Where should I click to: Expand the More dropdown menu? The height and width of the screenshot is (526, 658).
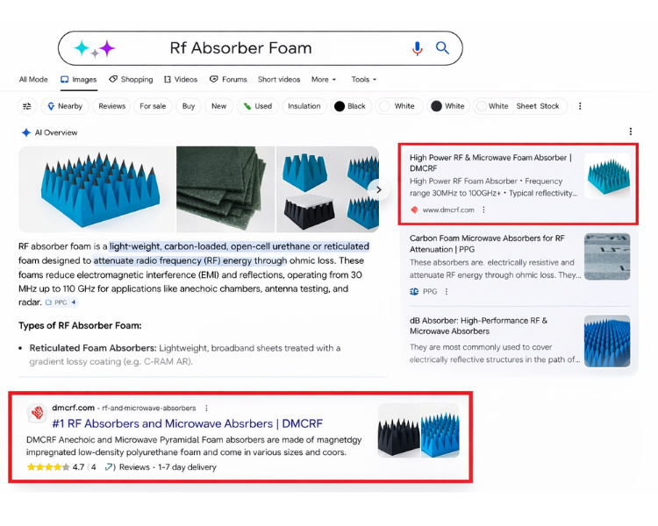(323, 80)
